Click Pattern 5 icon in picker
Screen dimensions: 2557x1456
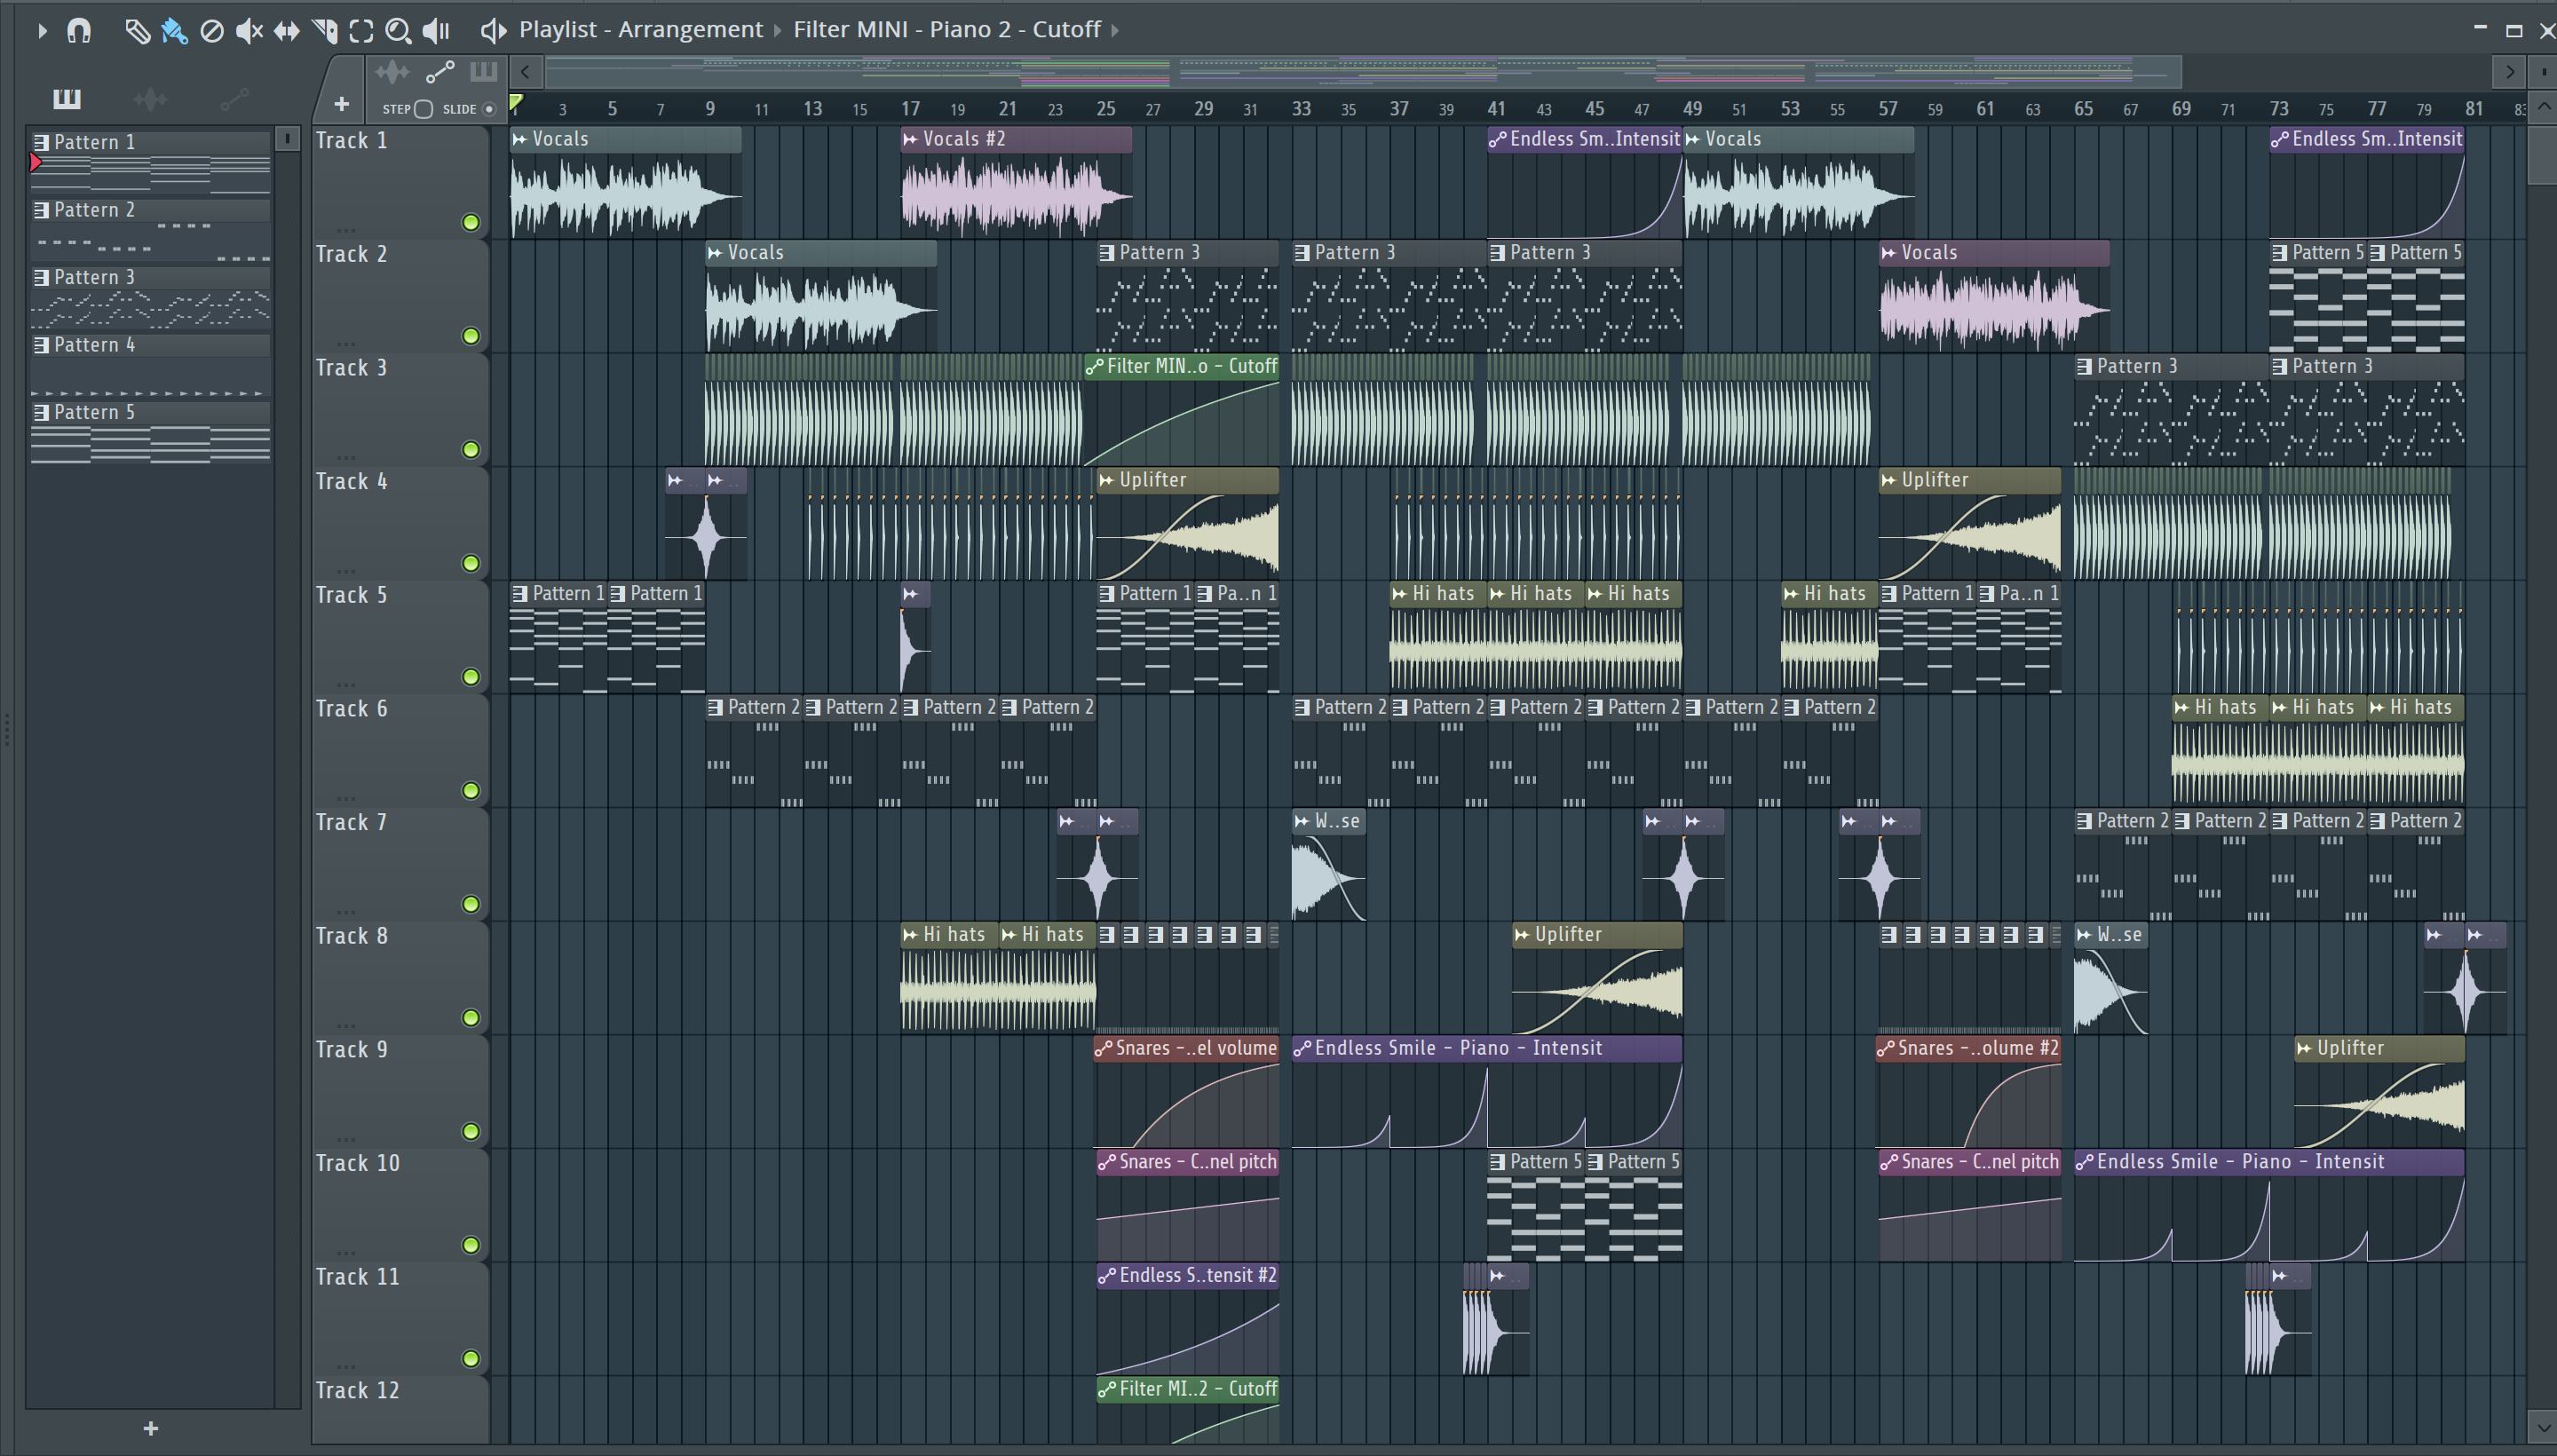tap(41, 412)
